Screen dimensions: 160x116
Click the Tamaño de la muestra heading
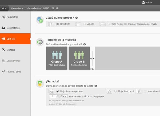[61, 40]
